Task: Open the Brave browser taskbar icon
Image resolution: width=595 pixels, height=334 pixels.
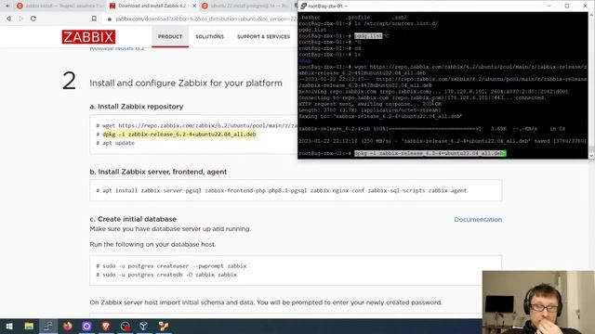Action: 106,326
